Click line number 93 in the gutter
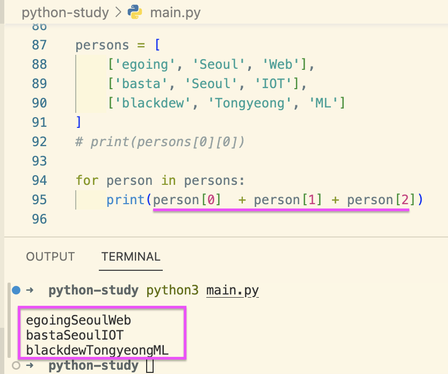 click(39, 161)
